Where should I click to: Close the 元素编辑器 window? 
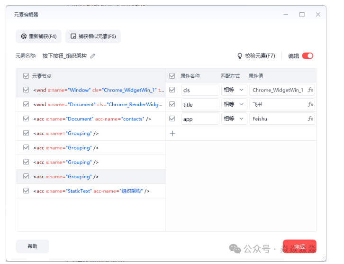coord(318,15)
